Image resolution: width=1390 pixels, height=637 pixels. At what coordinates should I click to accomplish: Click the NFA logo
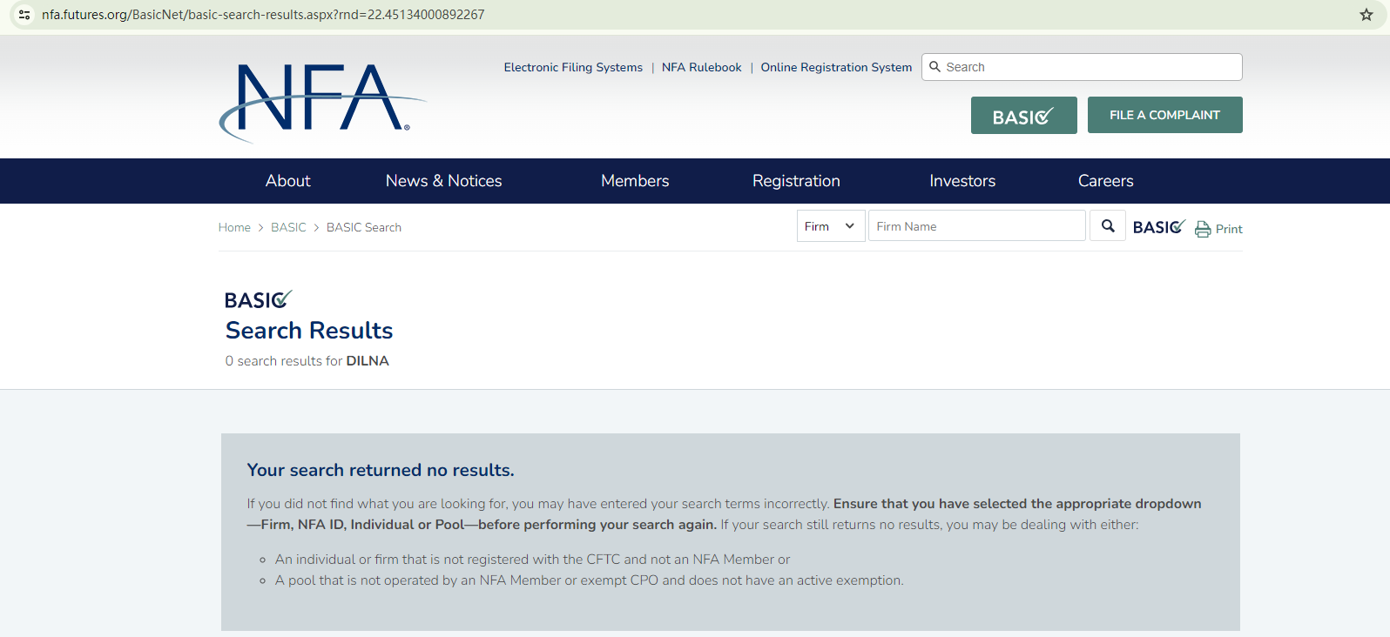coord(322,103)
